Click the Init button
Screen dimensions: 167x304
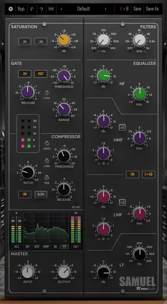(51, 9)
